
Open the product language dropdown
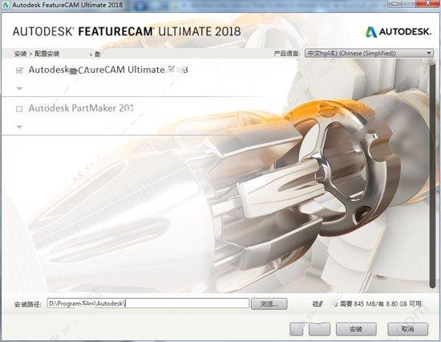coord(369,53)
